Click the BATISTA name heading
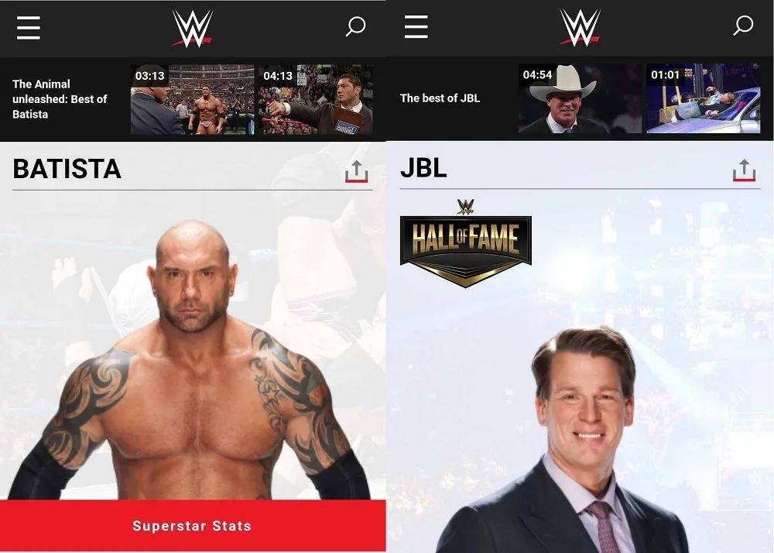774x553 pixels. (67, 169)
